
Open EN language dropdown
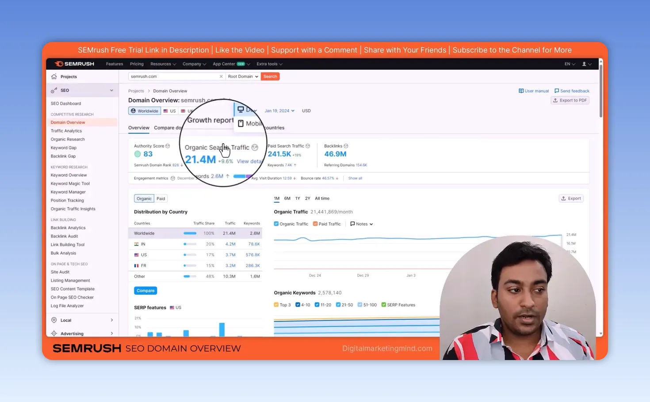[x=570, y=64]
